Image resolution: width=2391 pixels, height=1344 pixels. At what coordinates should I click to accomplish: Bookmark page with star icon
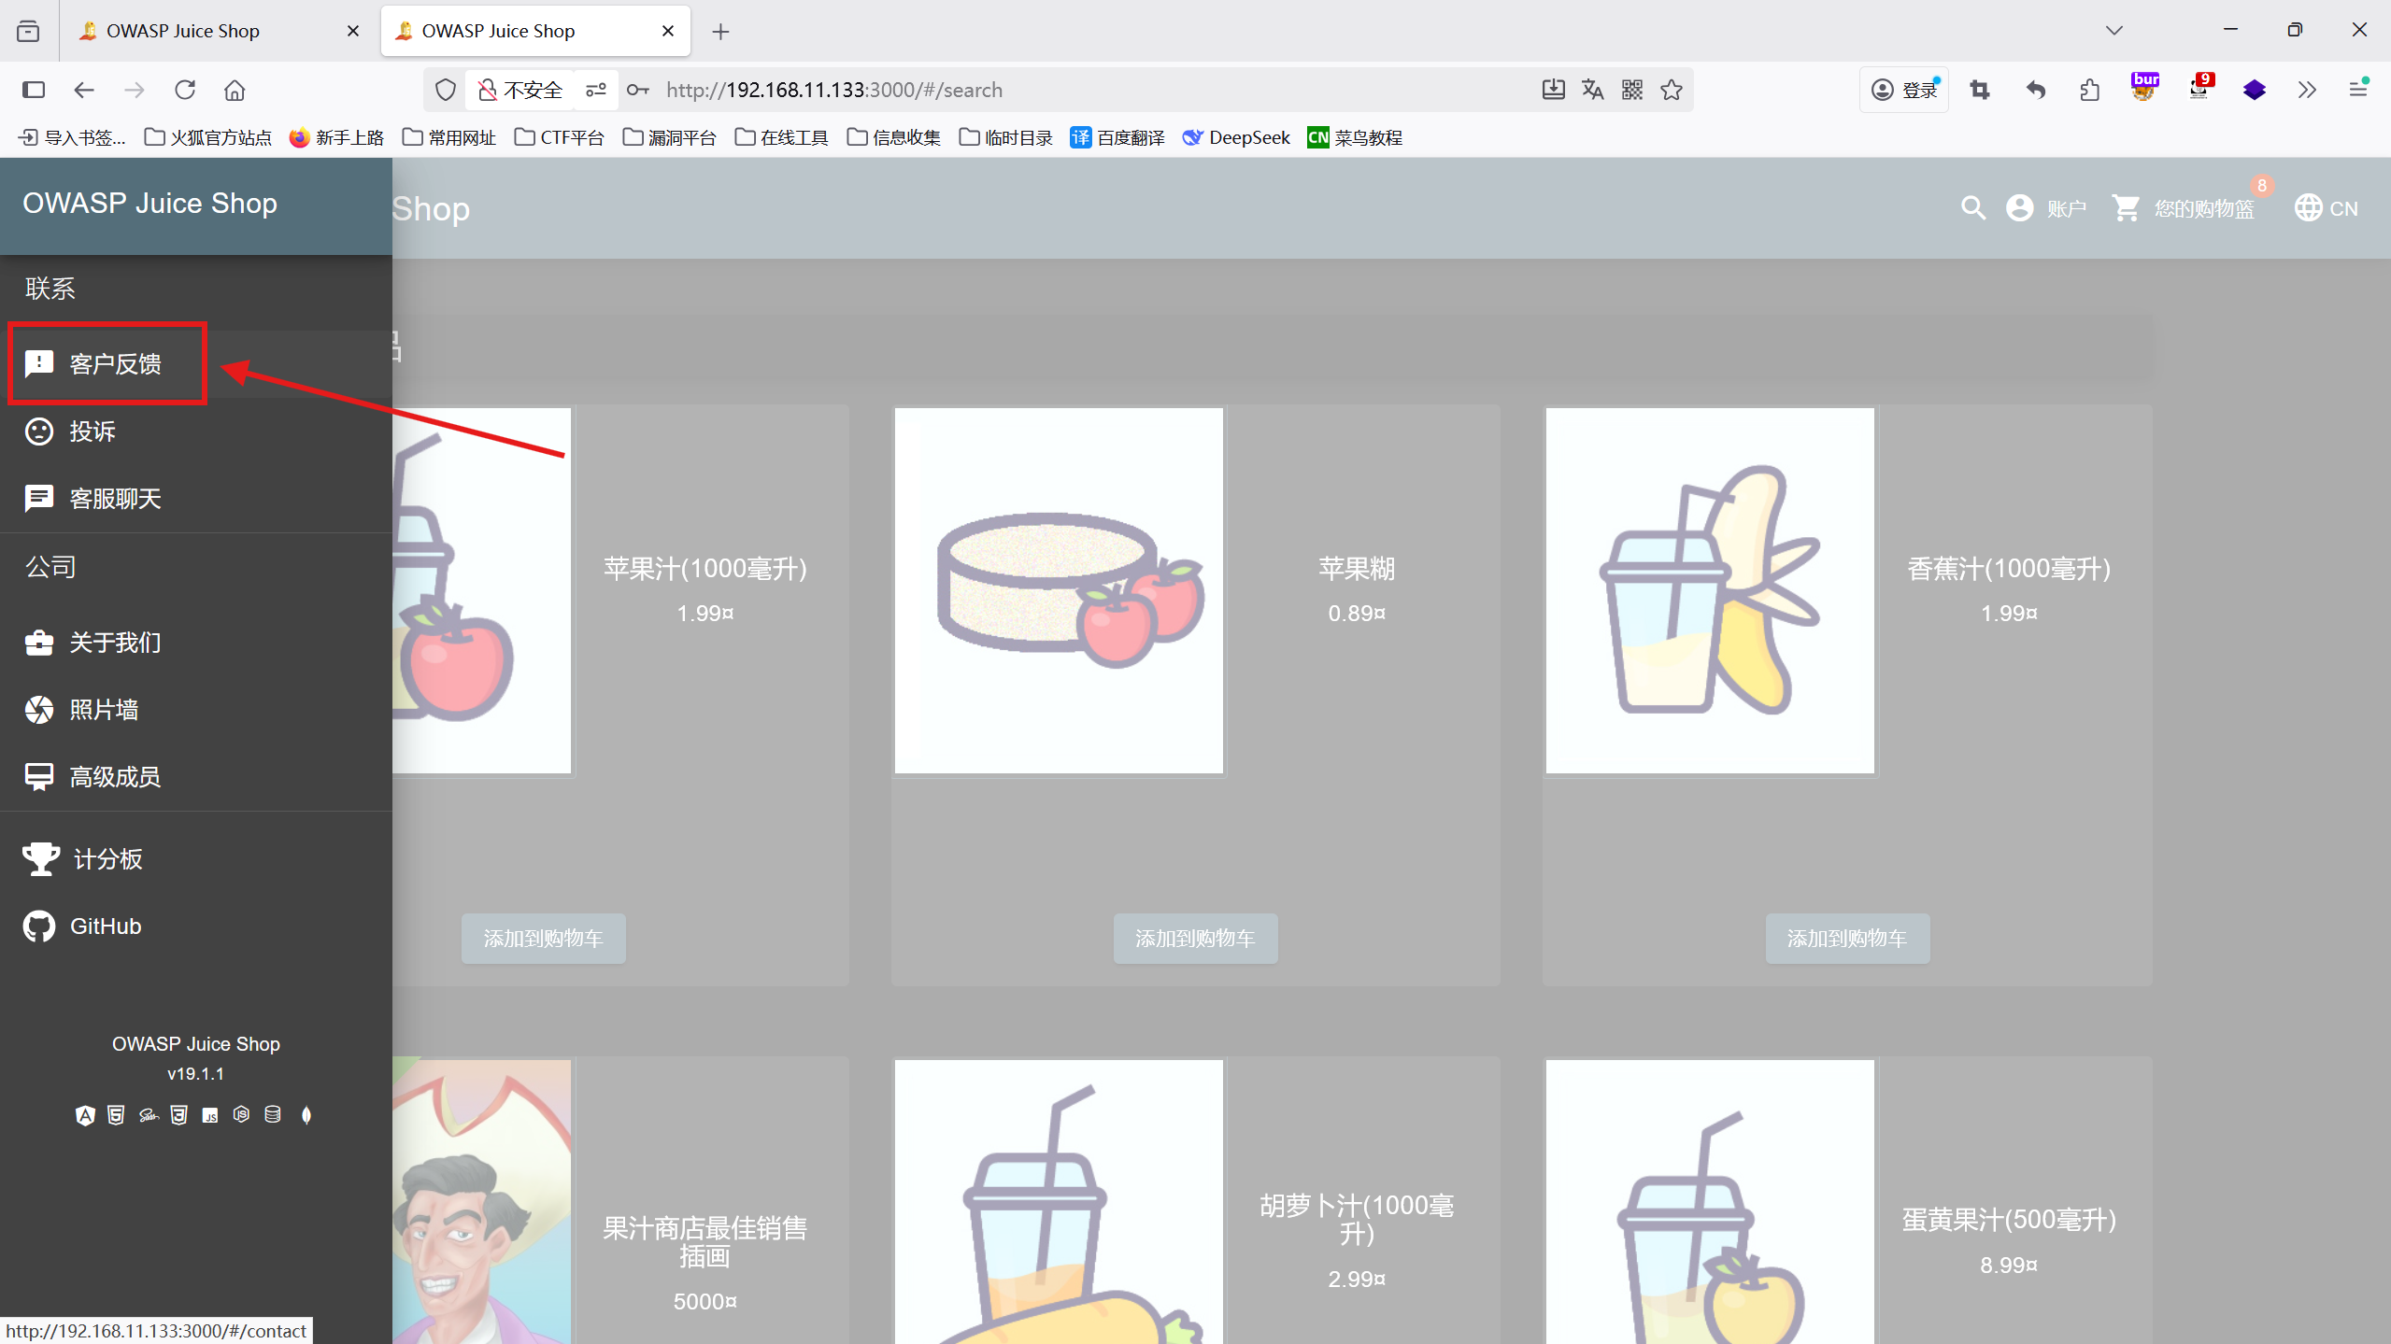(1672, 90)
